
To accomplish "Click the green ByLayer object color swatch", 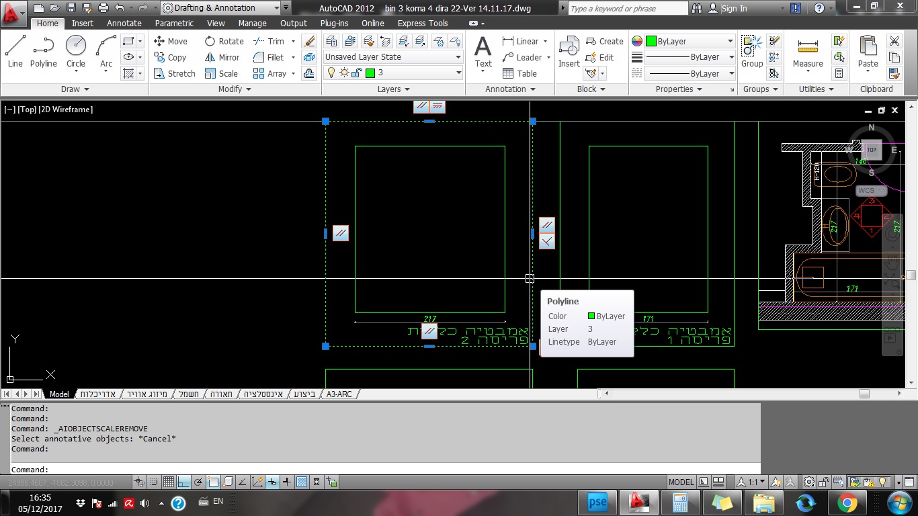I will (x=651, y=41).
